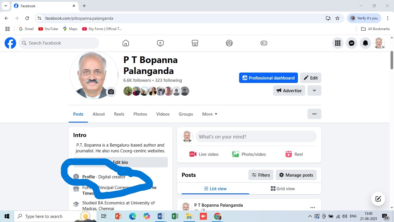Open Chrome's three-dot menu
Screen dimensions: 394x222
[x=388, y=18]
